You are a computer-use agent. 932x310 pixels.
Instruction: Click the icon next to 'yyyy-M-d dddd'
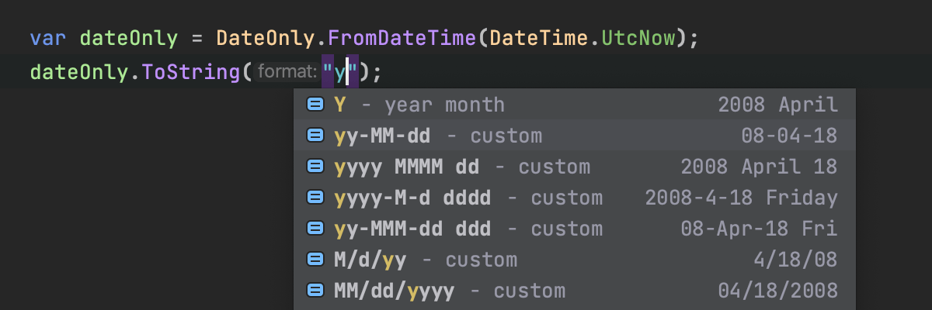(x=315, y=198)
